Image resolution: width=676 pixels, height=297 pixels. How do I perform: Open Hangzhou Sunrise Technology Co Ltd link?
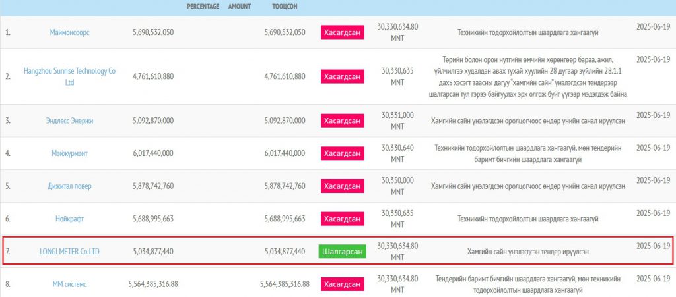coord(69,76)
